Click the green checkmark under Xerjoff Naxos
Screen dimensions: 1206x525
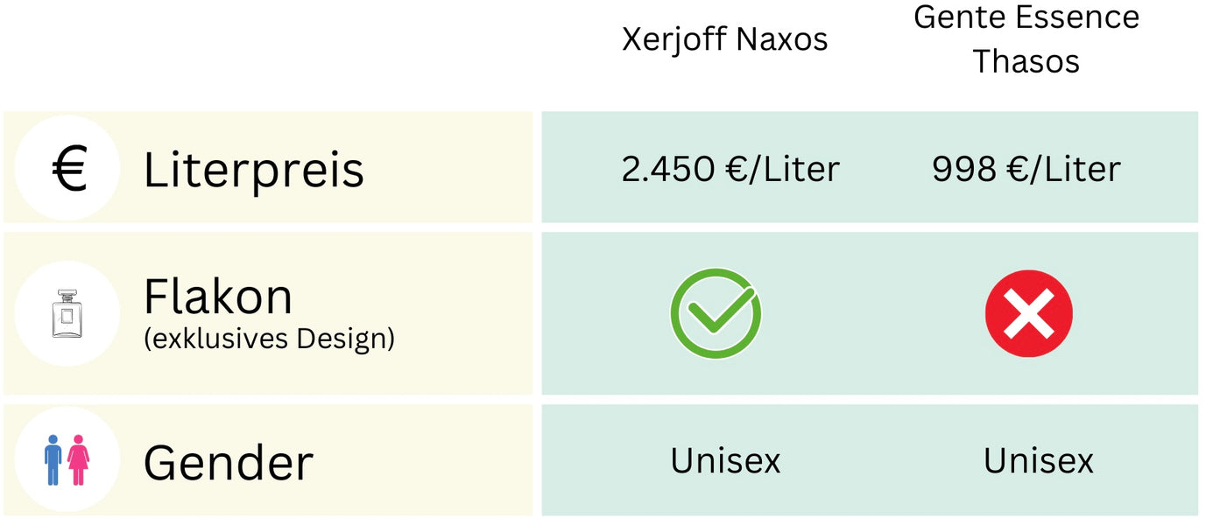(716, 312)
